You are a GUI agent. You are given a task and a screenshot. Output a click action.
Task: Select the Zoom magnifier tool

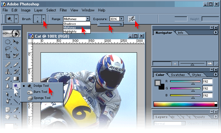16,117
